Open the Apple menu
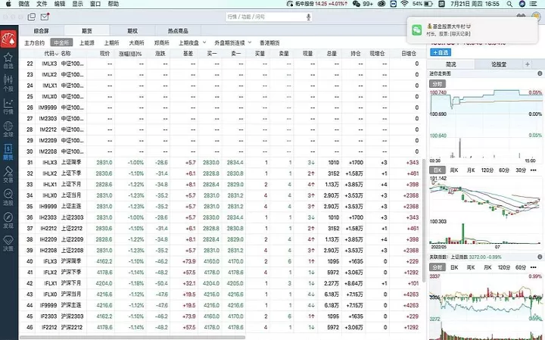This screenshot has width=545, height=340. click(8, 4)
